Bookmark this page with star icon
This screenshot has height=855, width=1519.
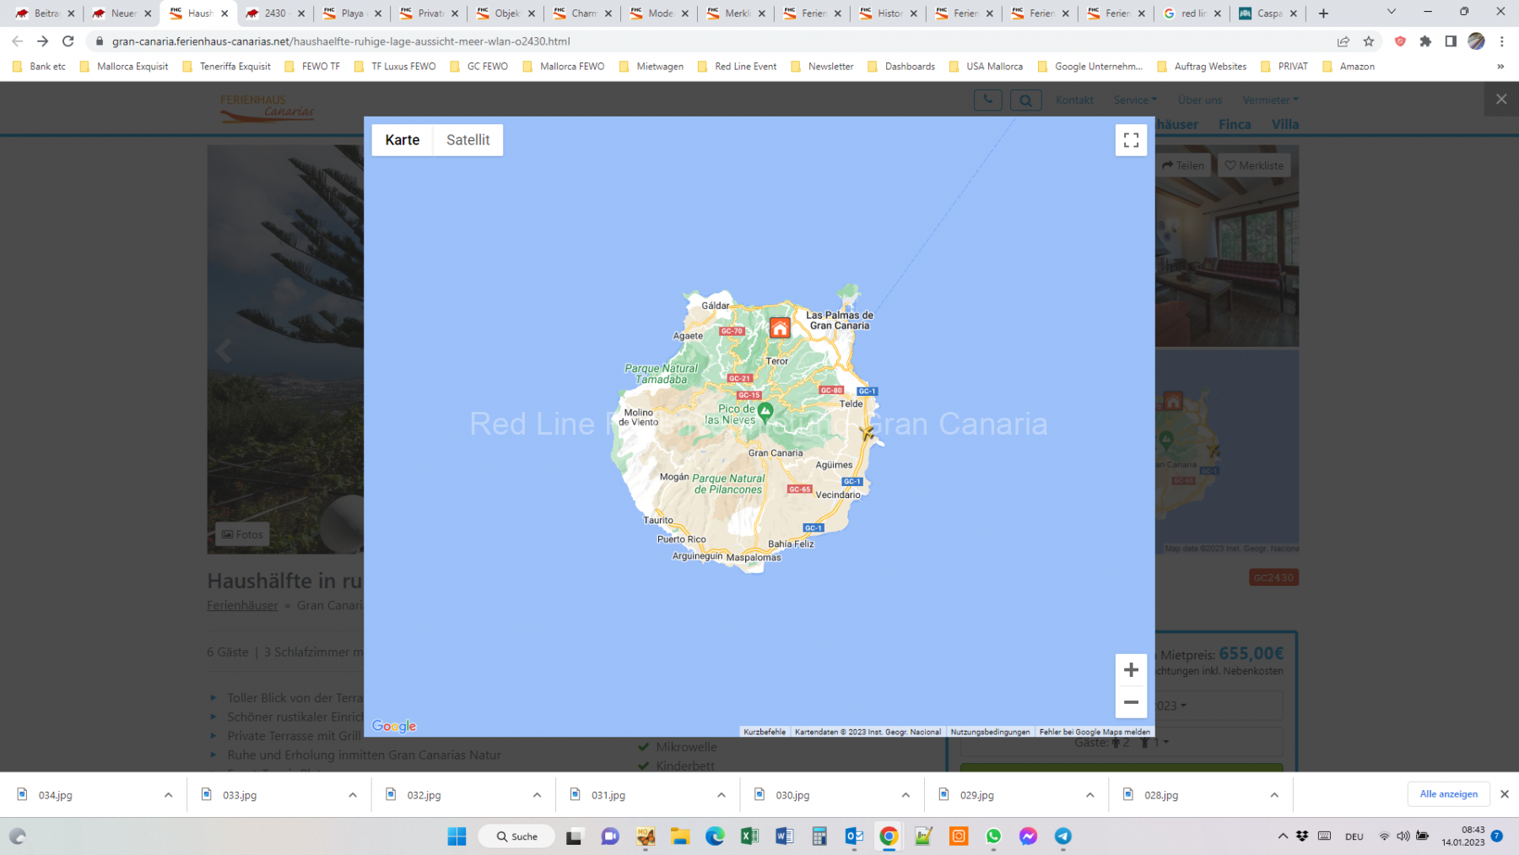pyautogui.click(x=1369, y=41)
